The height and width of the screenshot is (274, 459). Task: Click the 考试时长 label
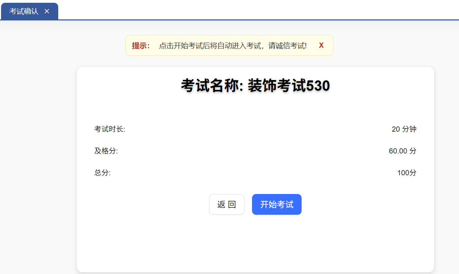pyautogui.click(x=110, y=129)
